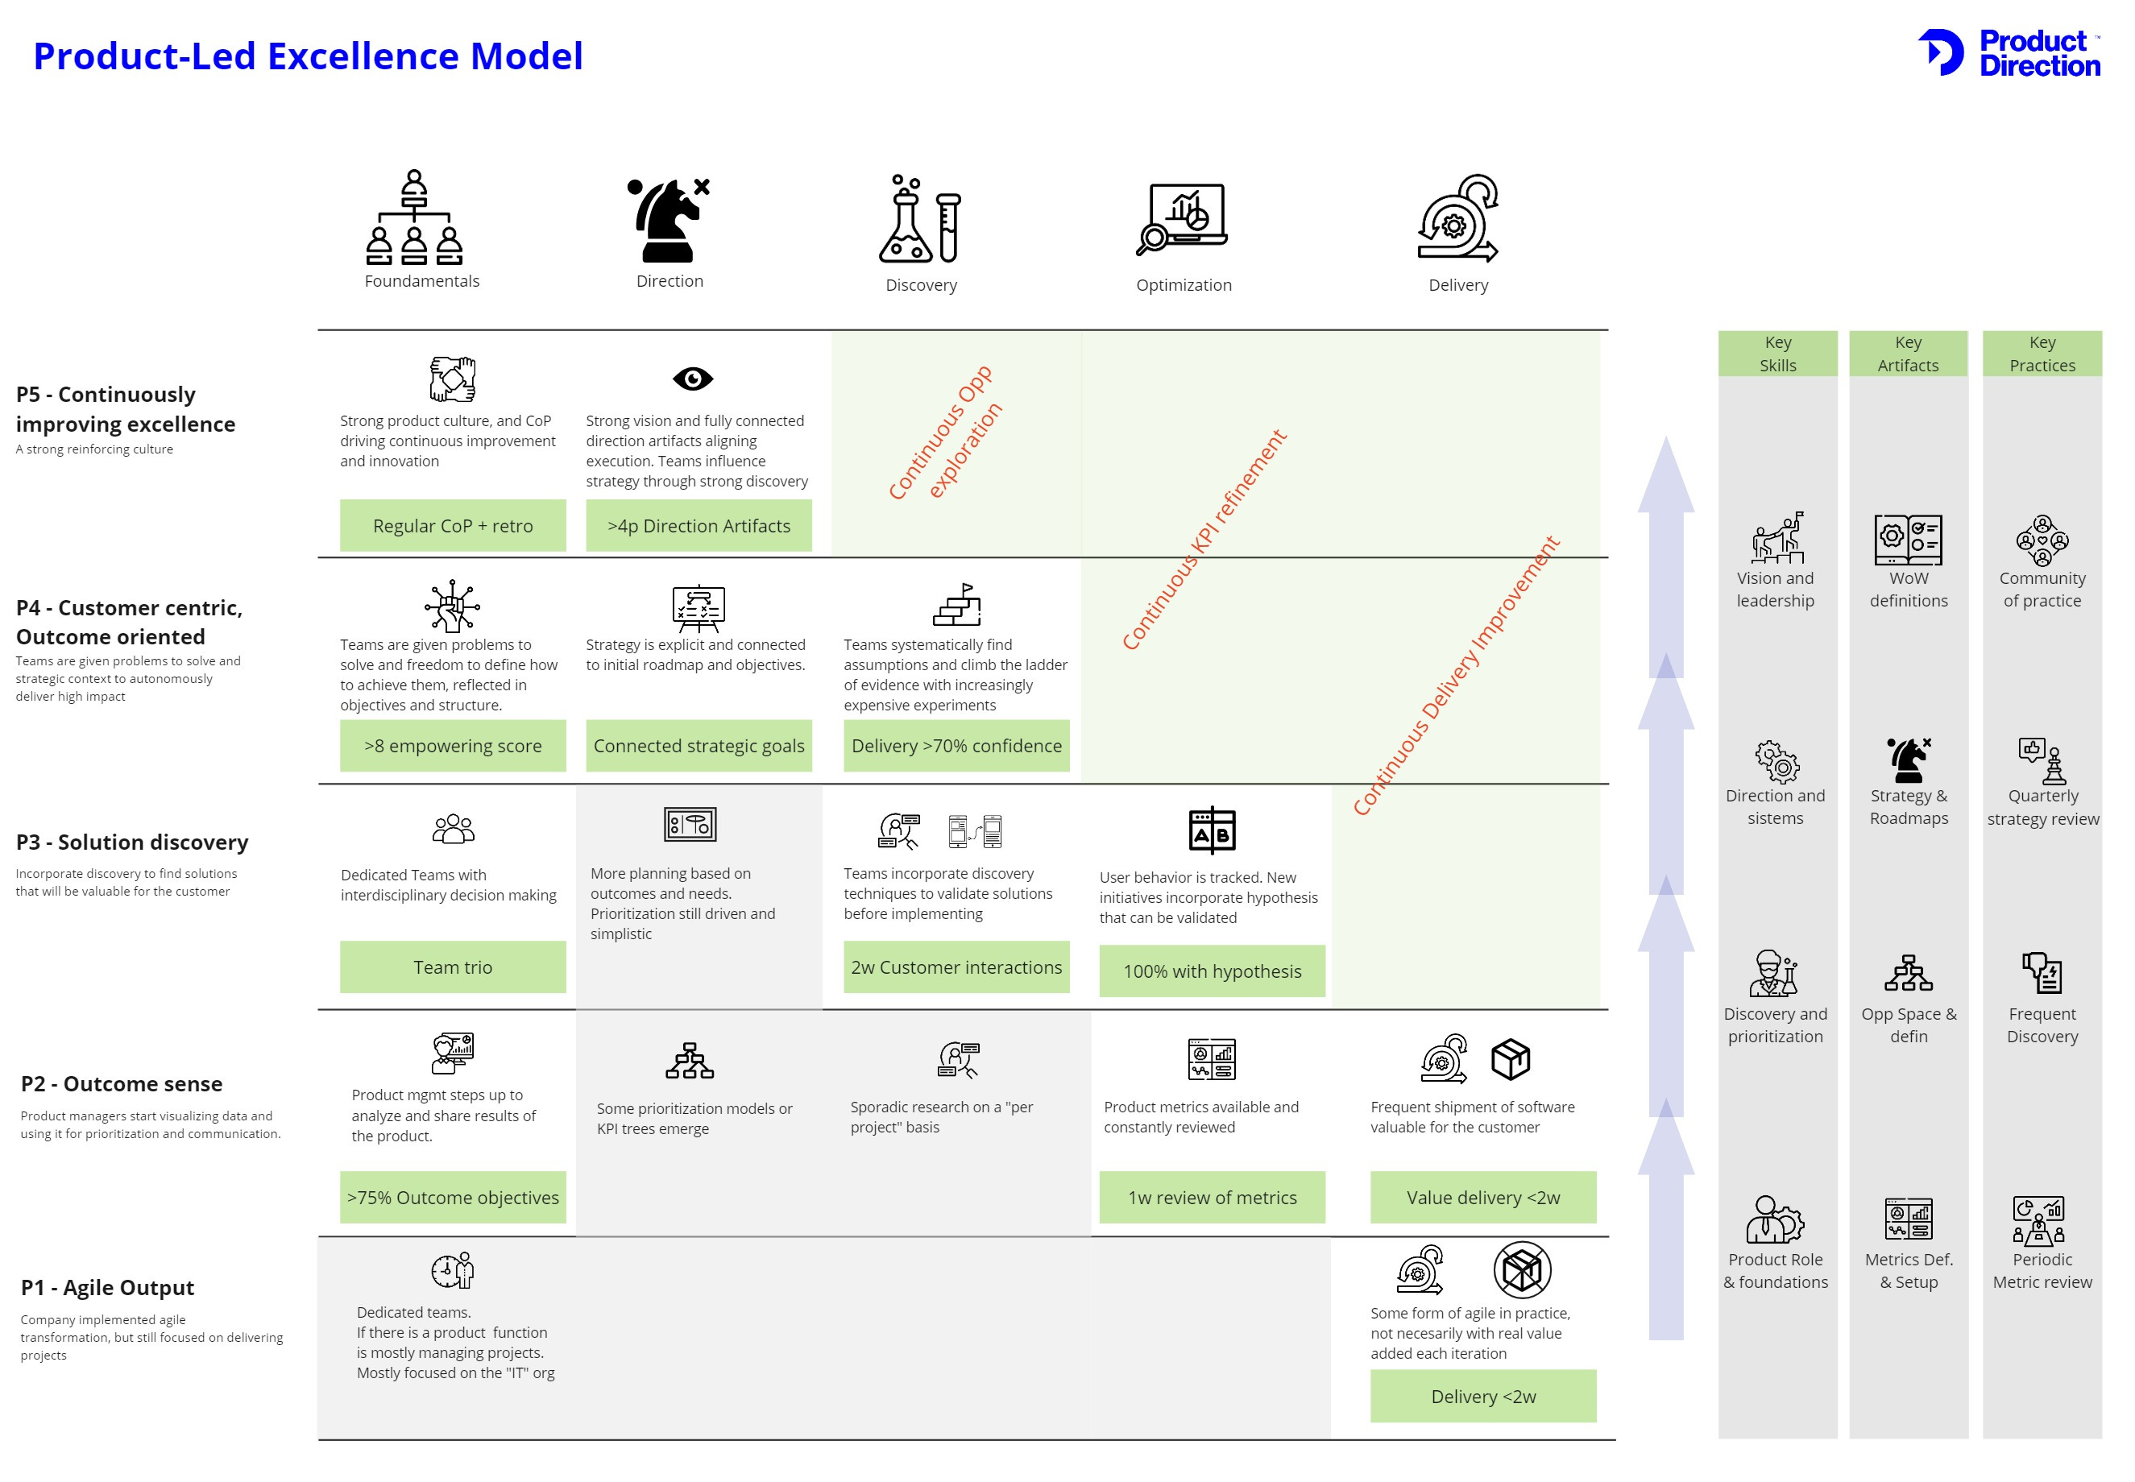The height and width of the screenshot is (1482, 2135).
Task: Click the A strong reinforcing culture subtitle
Action: pyautogui.click(x=93, y=449)
